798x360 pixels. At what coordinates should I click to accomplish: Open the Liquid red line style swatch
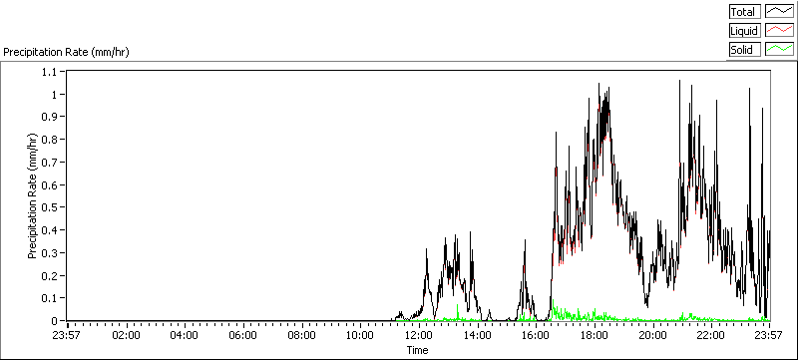pos(780,31)
